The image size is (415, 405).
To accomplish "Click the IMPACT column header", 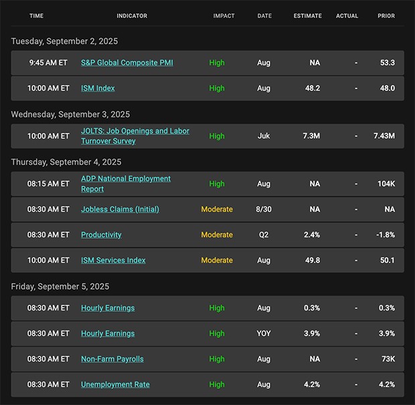I will (224, 16).
